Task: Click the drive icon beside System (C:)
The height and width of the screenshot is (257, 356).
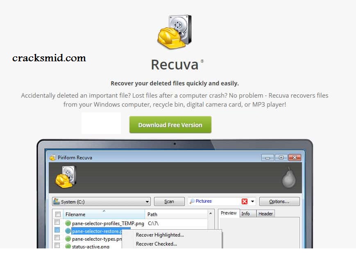Action: click(x=56, y=201)
